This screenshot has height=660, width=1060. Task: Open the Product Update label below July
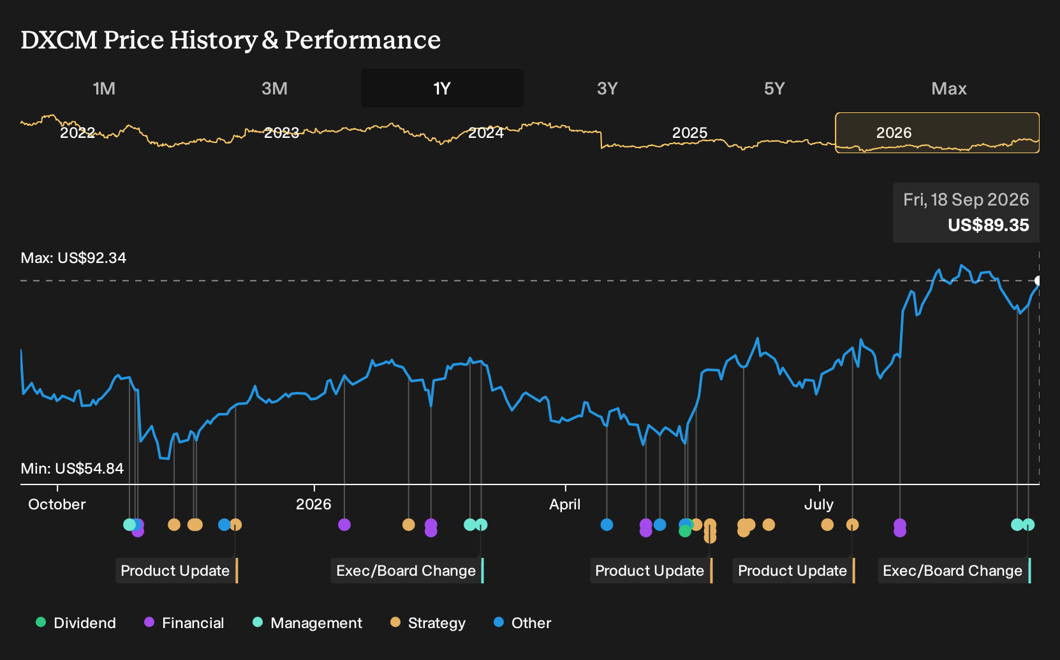coord(794,571)
